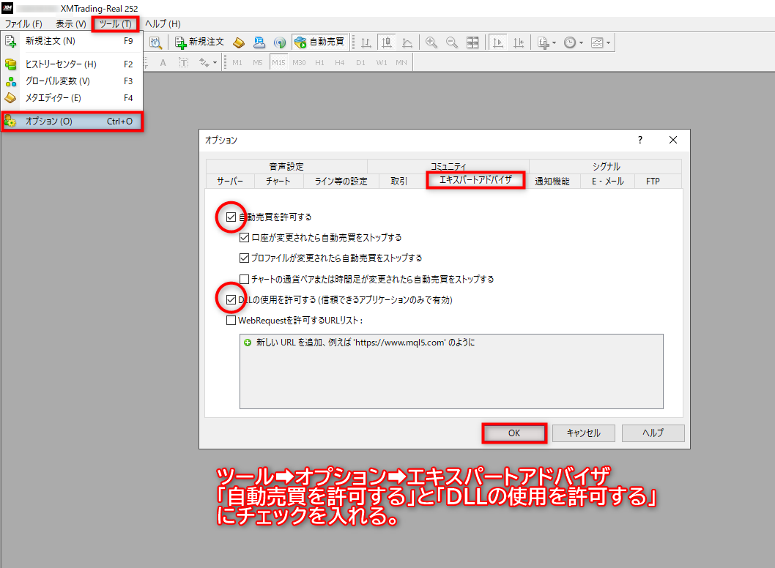The width and height of the screenshot is (775, 568).
Task: Expand the periodicity clock dropdown
Action: (581, 43)
